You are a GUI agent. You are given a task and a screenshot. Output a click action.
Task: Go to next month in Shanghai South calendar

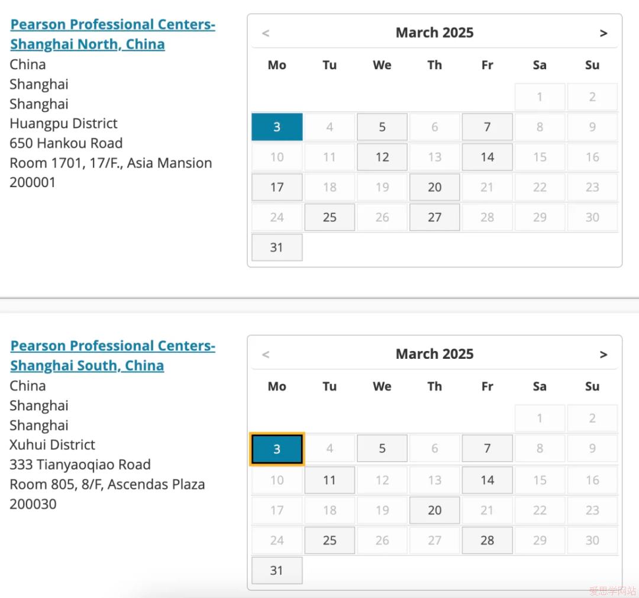(603, 355)
